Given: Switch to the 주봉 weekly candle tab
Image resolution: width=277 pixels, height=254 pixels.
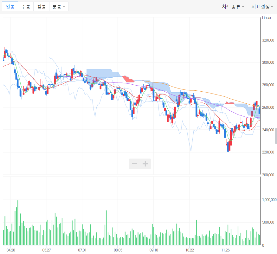Looking at the screenshot, I should 26,7.
